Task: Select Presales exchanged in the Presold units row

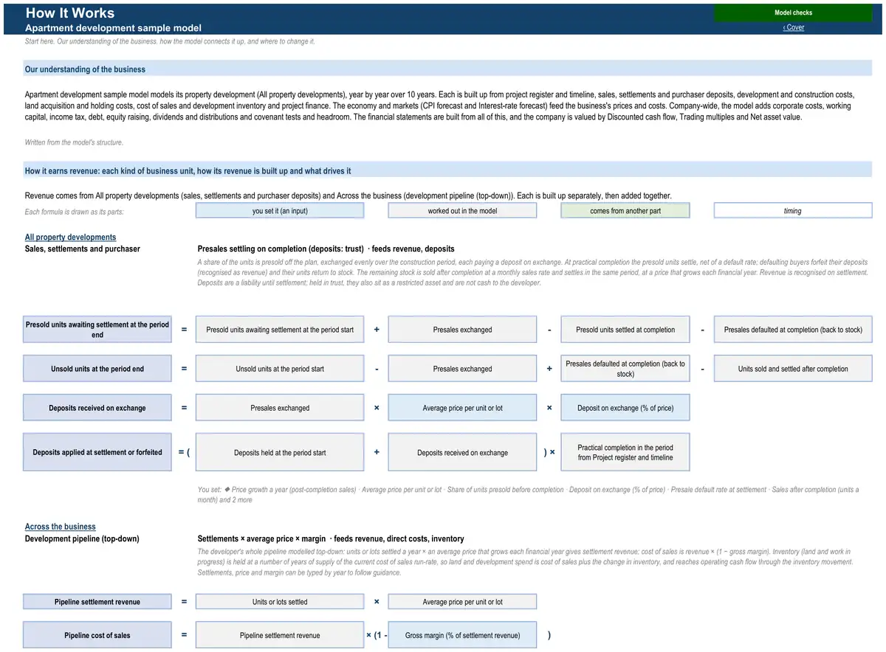Action: tap(462, 330)
